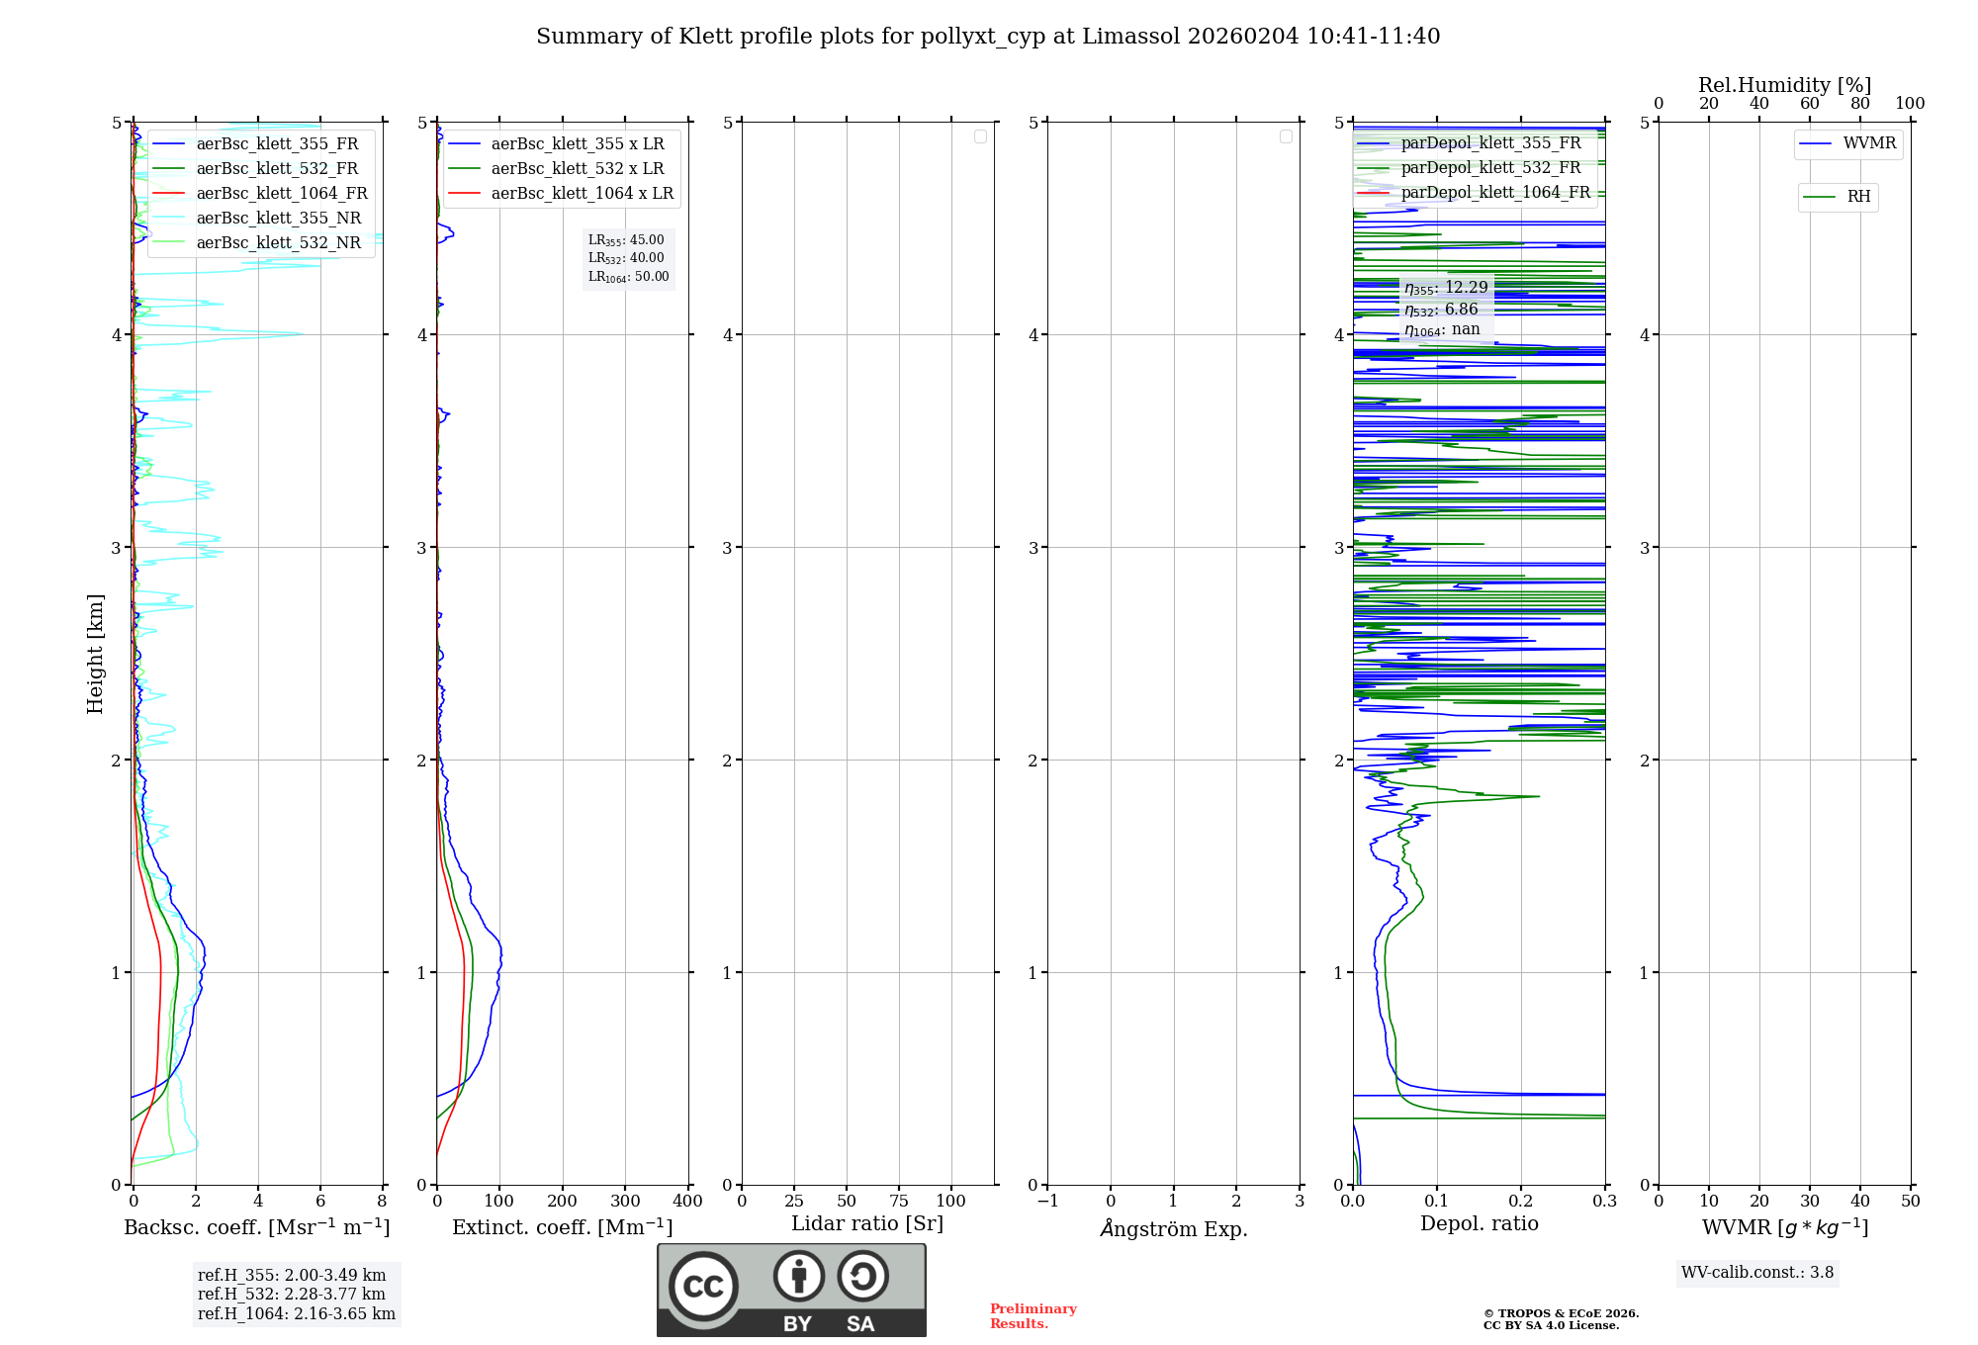This screenshot has height=1345, width=1978.
Task: Click the LR532: 40.00 annotation
Action: (626, 258)
